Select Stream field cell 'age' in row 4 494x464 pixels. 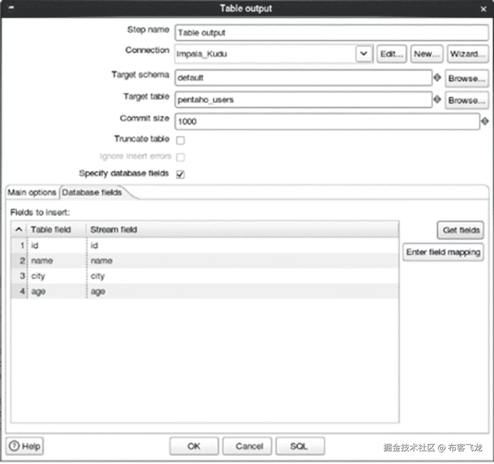(243, 291)
